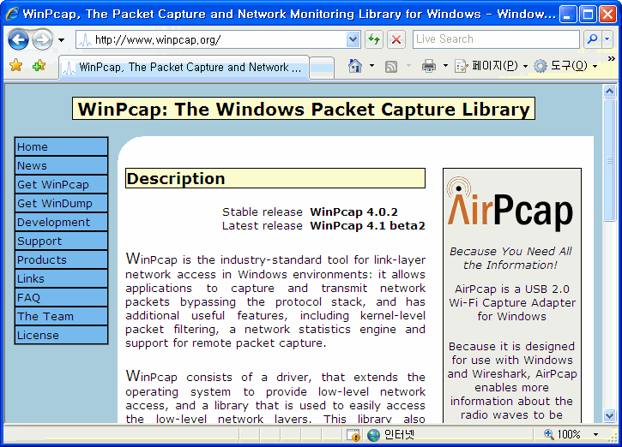Open the search provider dropdown arrow
Viewport: 622px width, 447px height.
[x=607, y=39]
